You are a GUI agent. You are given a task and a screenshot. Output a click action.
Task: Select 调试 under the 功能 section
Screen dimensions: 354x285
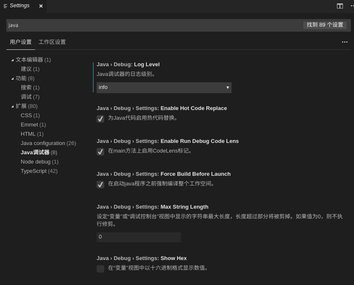click(26, 96)
